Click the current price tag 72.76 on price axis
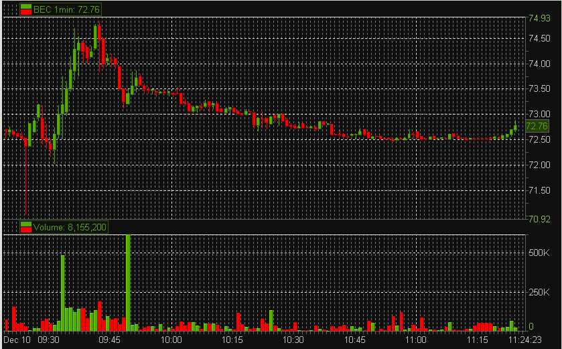562x349 pixels. point(537,126)
